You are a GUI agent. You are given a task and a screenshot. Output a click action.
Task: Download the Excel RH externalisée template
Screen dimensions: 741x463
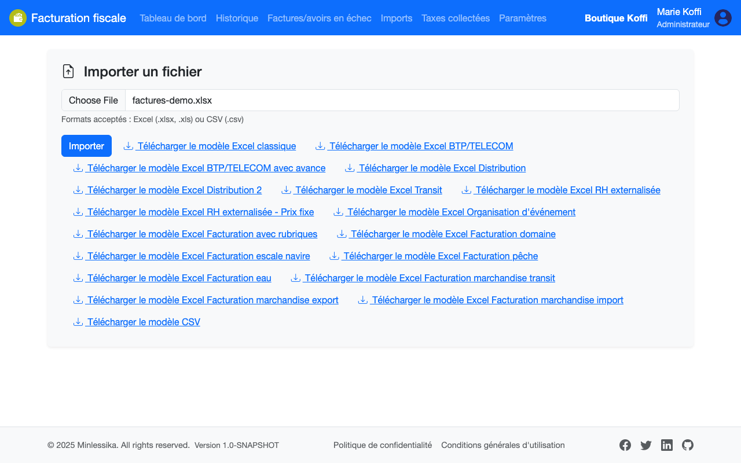click(561, 190)
